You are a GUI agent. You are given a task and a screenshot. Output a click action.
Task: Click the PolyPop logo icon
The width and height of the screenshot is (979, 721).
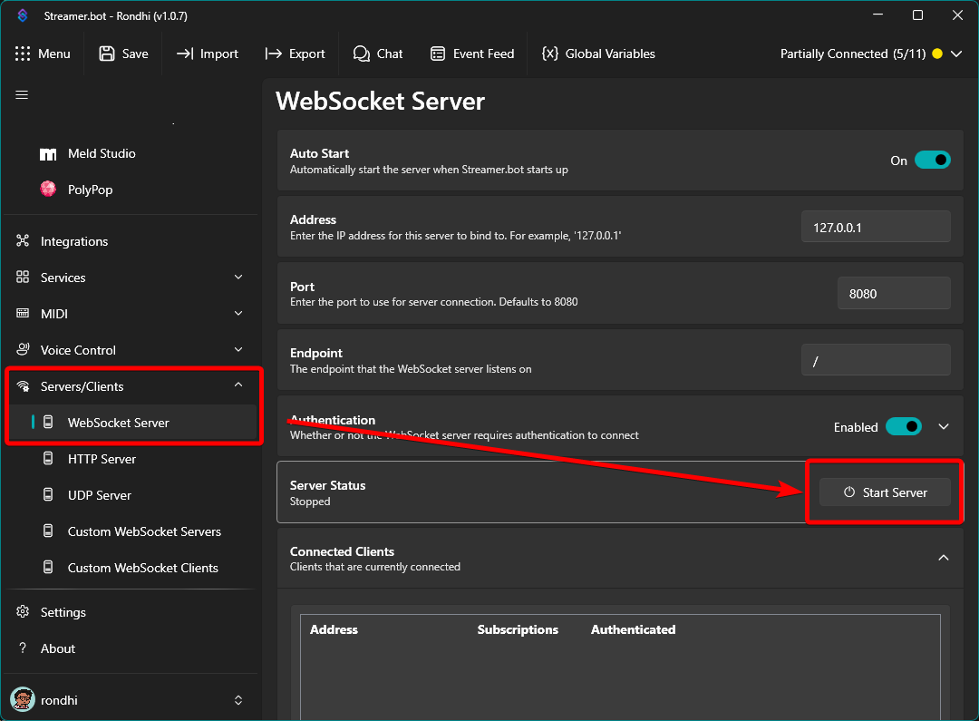tap(48, 189)
